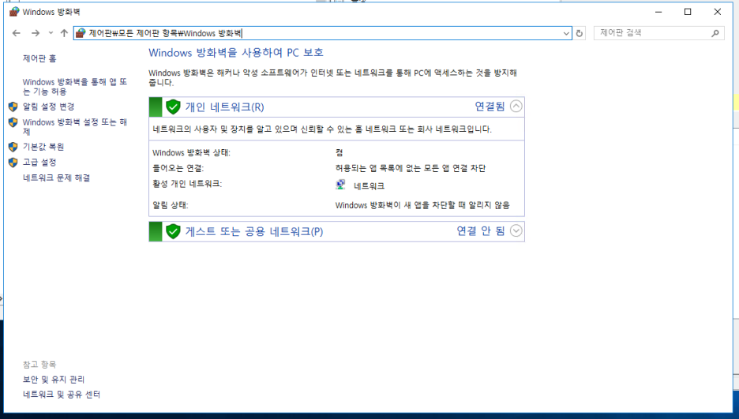Go up one level arrow

[x=64, y=33]
